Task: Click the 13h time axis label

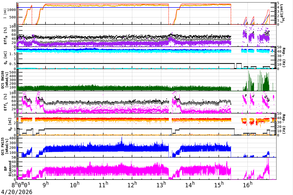Action: coord(161,185)
